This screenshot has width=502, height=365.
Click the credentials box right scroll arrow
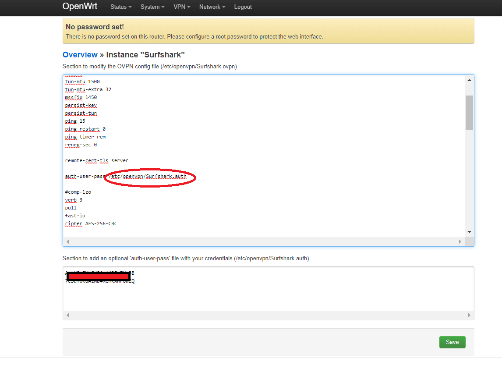(469, 315)
